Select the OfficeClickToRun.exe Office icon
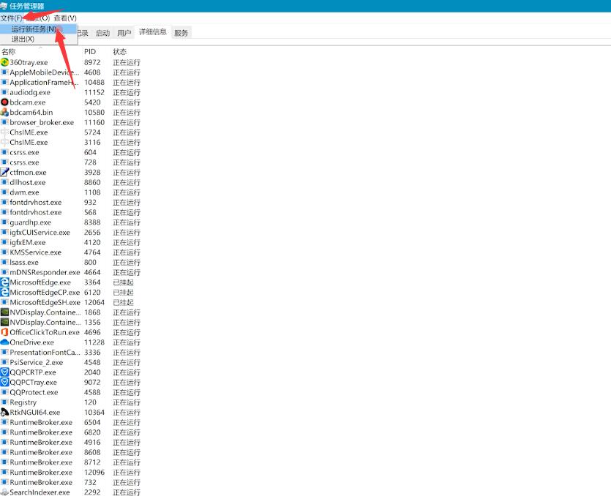The height and width of the screenshot is (496, 611). 4,332
